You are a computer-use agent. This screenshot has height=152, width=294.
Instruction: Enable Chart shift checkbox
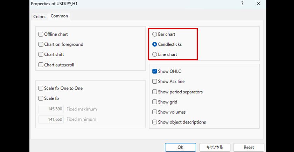point(41,55)
